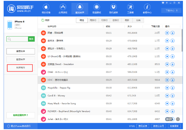Open the 下载中心 download center dropdown
This screenshot has width=186, height=130.
(x=171, y=11)
